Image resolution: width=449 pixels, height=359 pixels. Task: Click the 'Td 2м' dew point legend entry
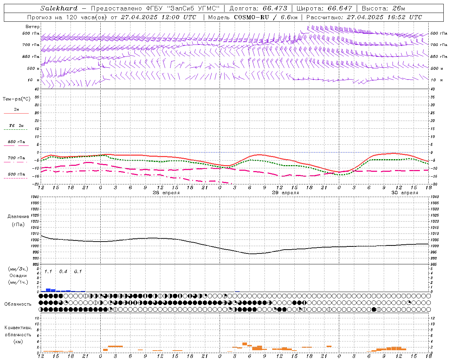tap(16, 126)
